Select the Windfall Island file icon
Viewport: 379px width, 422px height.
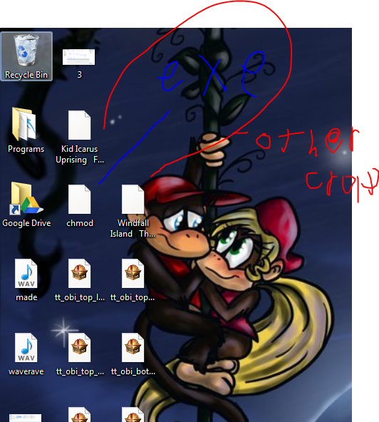click(x=133, y=211)
